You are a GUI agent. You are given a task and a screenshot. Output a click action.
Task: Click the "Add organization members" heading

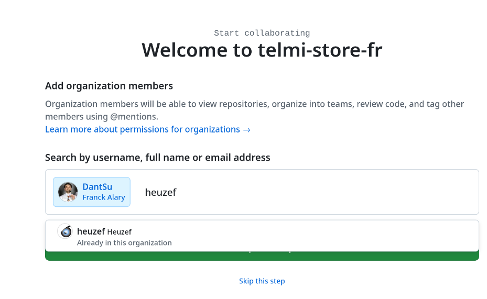coord(109,86)
